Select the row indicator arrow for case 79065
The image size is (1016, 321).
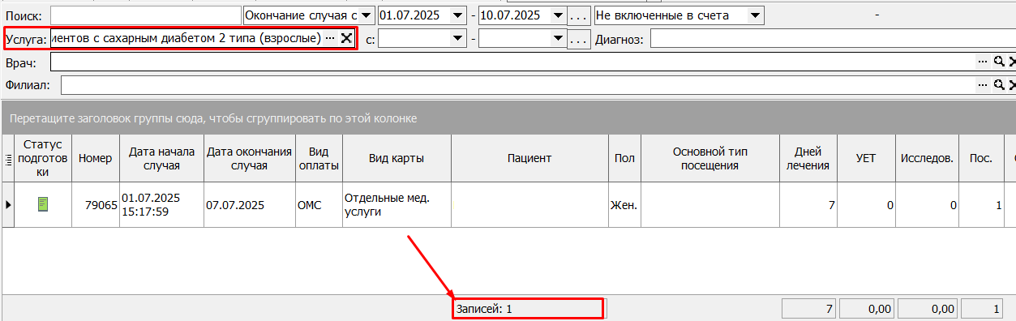coord(8,204)
